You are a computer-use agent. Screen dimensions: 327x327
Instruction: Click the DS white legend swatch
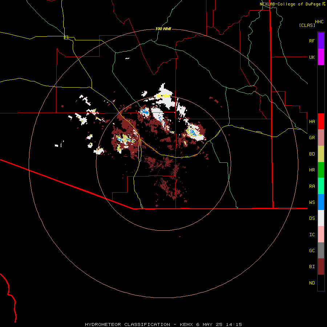point(321,218)
